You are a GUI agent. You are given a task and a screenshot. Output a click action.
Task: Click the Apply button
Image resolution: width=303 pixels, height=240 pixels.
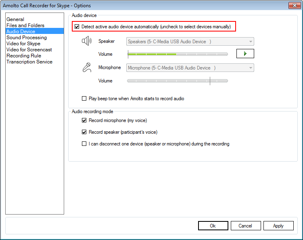pos(278,226)
